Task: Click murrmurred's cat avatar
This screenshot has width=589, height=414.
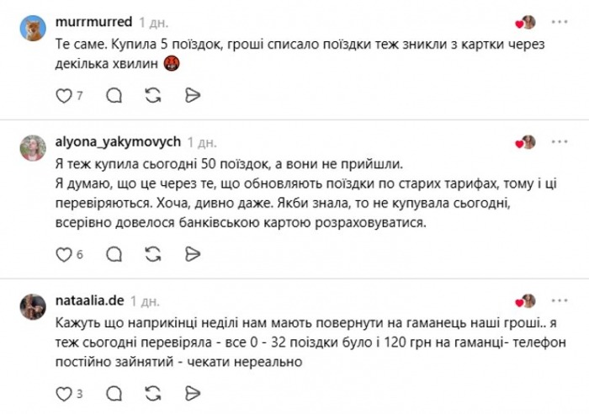Action: pyautogui.click(x=33, y=28)
